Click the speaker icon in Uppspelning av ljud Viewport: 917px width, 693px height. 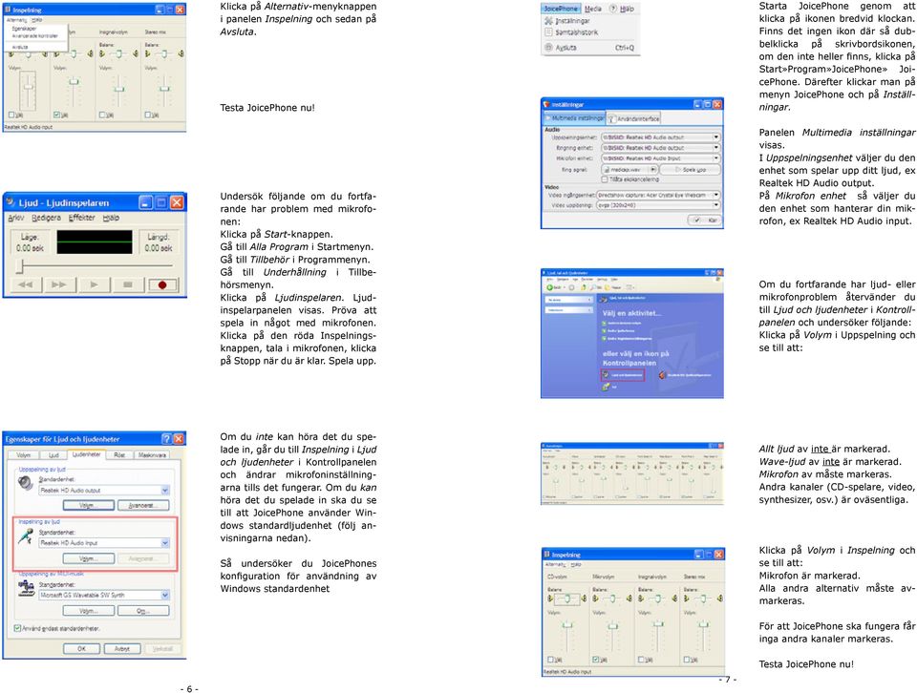pos(25,483)
